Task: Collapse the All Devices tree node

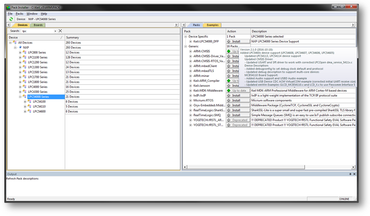Action: tap(10, 43)
